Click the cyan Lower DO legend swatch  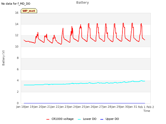79,119
